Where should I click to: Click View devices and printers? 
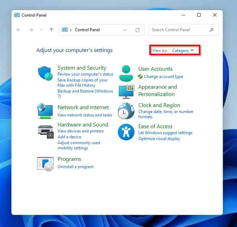81,131
